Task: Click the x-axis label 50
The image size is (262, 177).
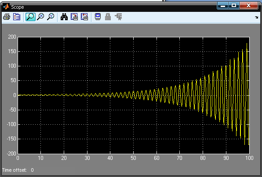Action: tap(133, 158)
